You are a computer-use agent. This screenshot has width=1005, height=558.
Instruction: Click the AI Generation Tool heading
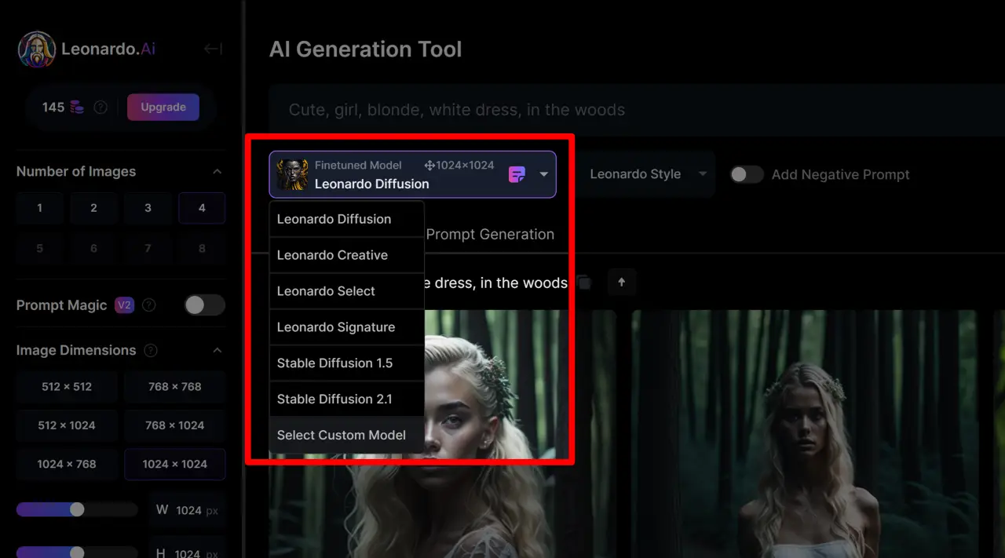click(x=365, y=49)
